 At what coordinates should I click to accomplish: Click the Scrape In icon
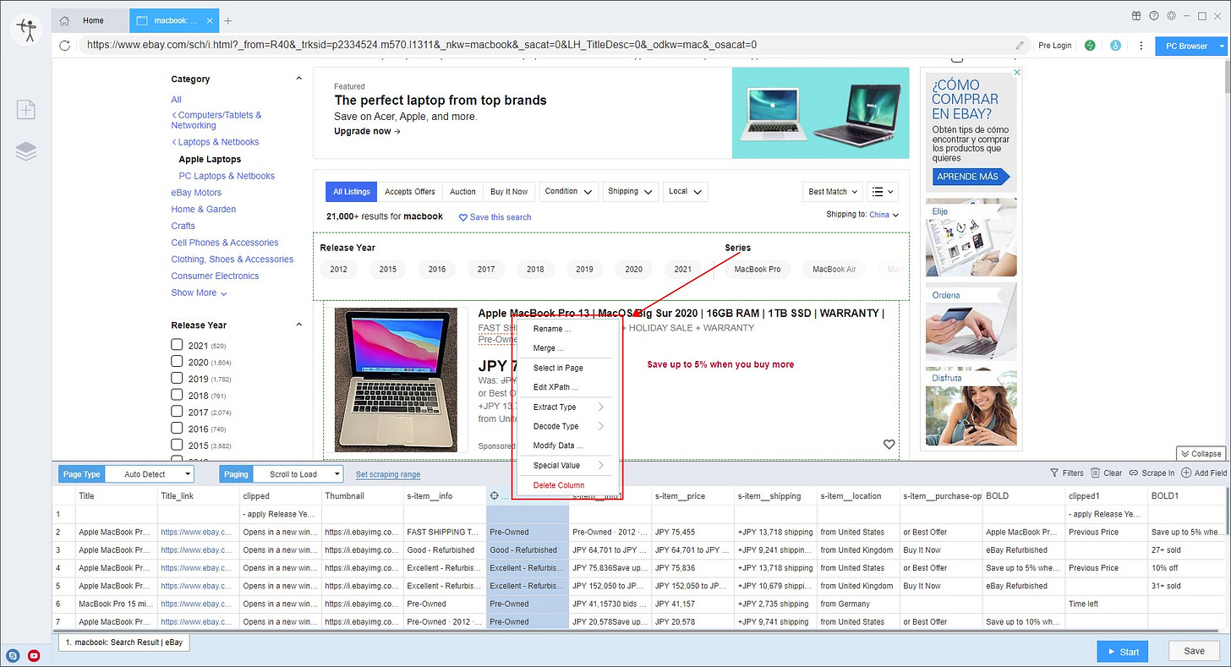coord(1135,473)
